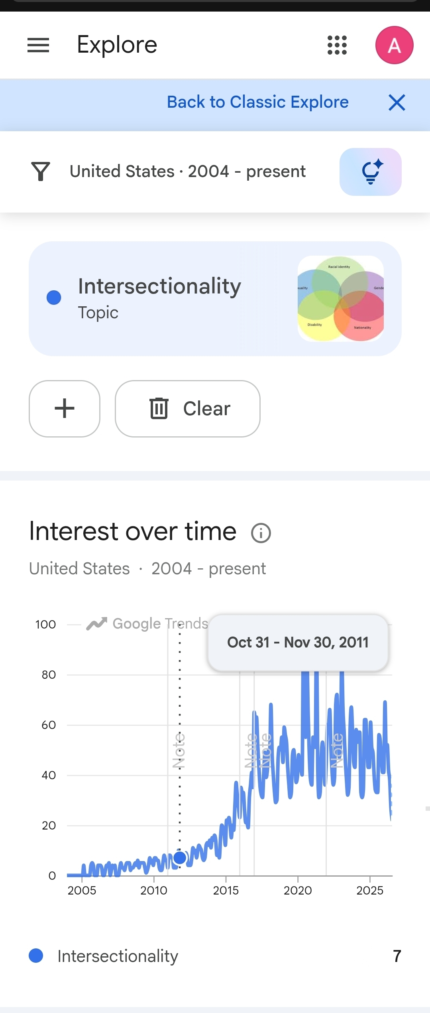Change United States 2004 - present filter
The image size is (430, 1013).
[188, 171]
